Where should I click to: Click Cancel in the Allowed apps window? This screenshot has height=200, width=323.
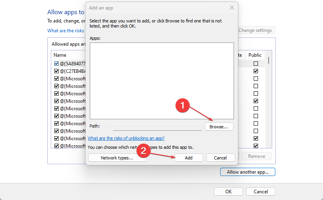[261, 192]
